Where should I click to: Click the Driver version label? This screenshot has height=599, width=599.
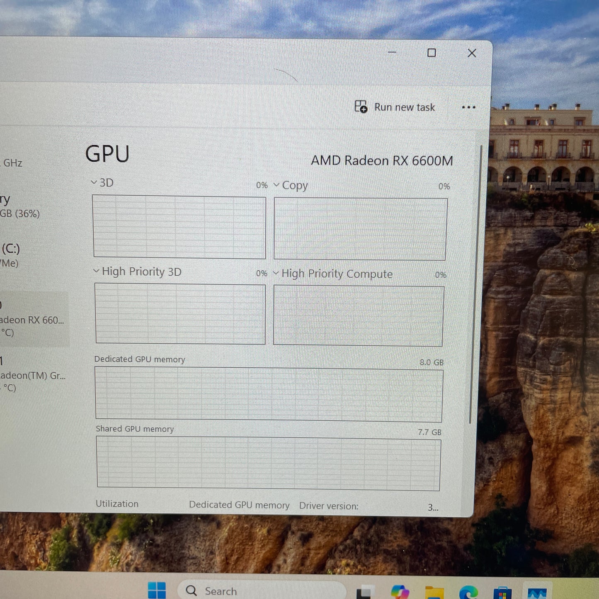(x=329, y=506)
